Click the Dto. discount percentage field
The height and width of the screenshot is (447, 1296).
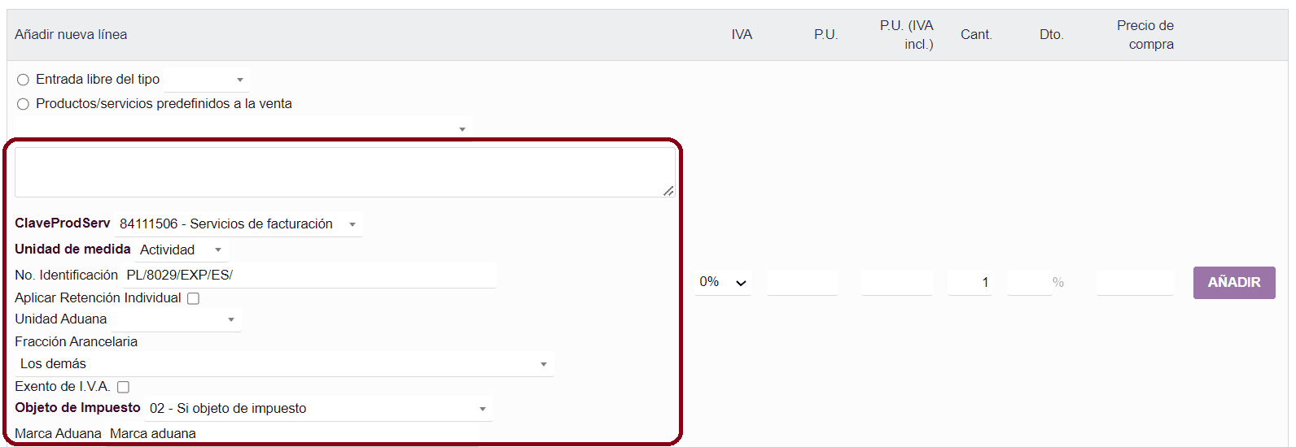[x=1029, y=283]
